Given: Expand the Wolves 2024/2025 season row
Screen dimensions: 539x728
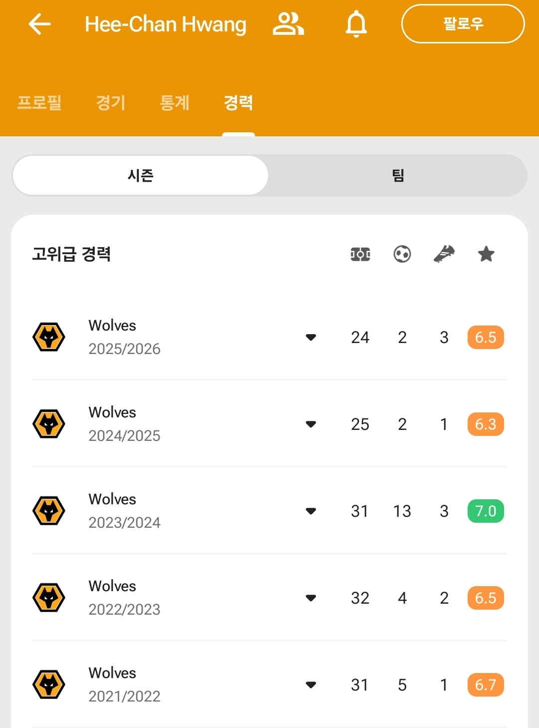Looking at the screenshot, I should point(311,424).
